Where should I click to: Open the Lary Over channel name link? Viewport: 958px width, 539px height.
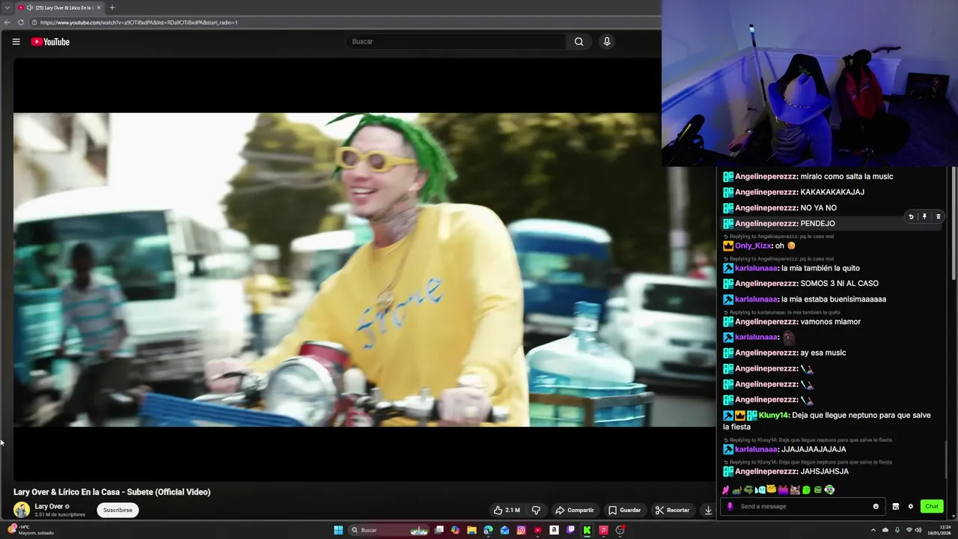click(49, 506)
